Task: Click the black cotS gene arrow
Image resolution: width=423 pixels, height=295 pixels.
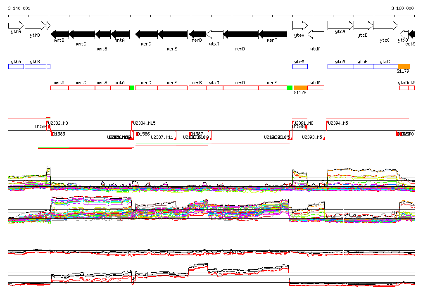Action: (x=412, y=34)
